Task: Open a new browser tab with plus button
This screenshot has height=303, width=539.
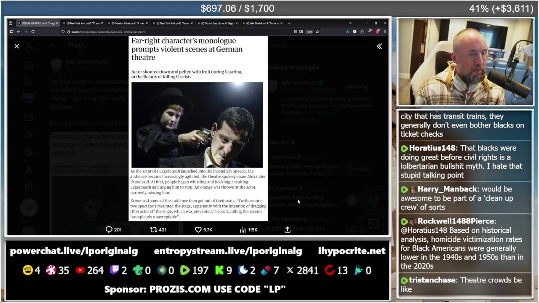Action: click(289, 23)
